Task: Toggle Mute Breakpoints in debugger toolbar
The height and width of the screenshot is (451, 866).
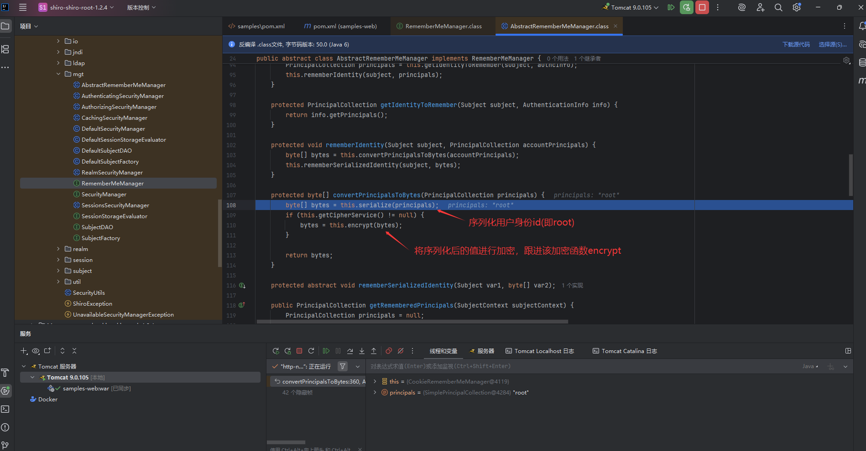Action: pos(401,351)
